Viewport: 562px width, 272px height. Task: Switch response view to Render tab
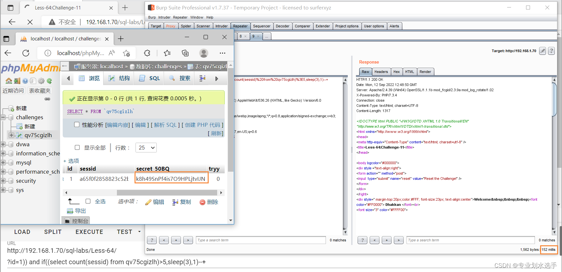425,72
